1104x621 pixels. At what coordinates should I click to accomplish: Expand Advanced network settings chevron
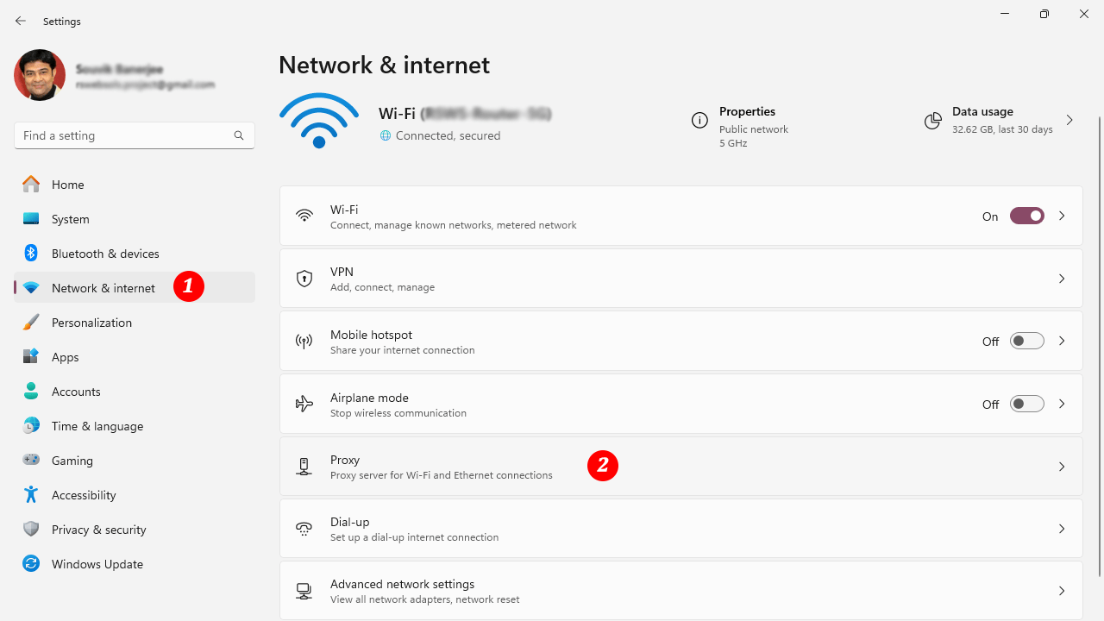click(1062, 591)
